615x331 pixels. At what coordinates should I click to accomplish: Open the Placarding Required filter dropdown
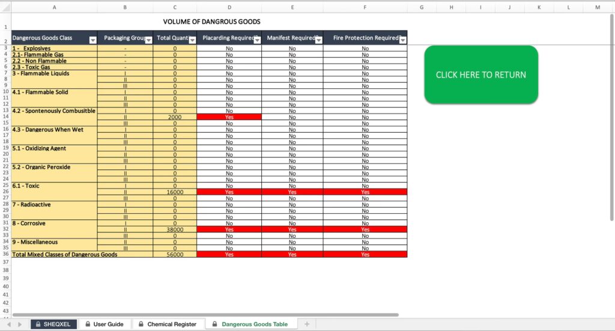(256, 40)
